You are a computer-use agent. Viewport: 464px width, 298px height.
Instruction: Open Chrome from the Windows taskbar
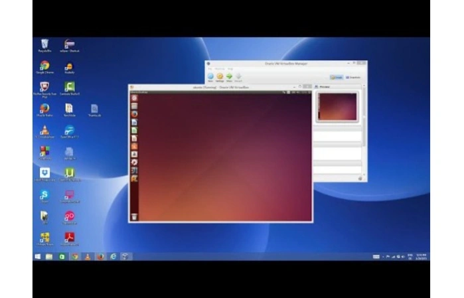click(x=75, y=257)
